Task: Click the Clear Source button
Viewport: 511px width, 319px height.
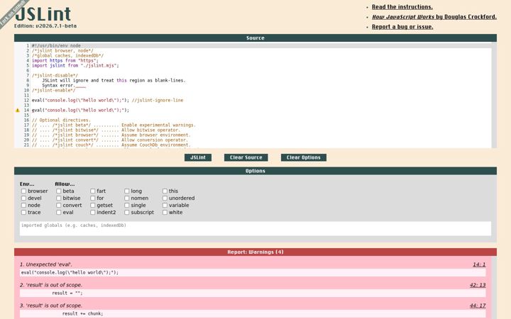Action: tap(246, 157)
